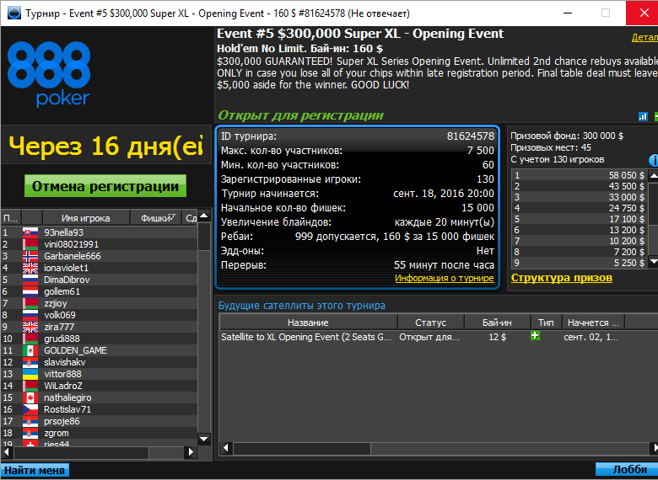
Task: Open Информация о турнире link
Action: [444, 278]
